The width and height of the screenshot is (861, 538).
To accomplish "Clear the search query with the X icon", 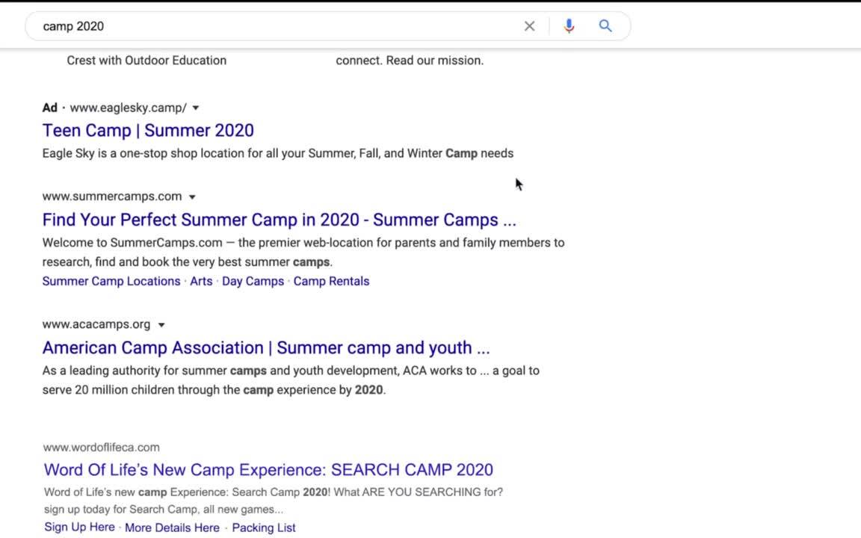I will [x=529, y=26].
